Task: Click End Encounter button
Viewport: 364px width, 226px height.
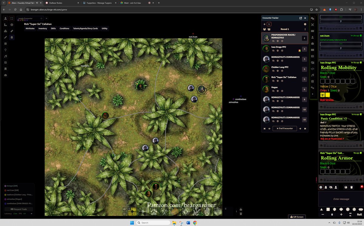Action: (x=285, y=128)
